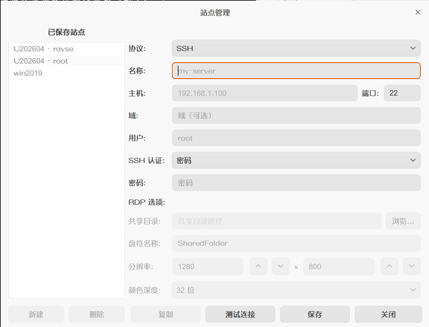This screenshot has width=429, height=327.
Task: Decrease resolution width with down arrow
Action: click(281, 266)
